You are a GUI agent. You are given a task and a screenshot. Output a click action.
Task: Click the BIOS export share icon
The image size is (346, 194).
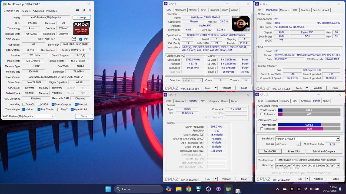coord(74,39)
